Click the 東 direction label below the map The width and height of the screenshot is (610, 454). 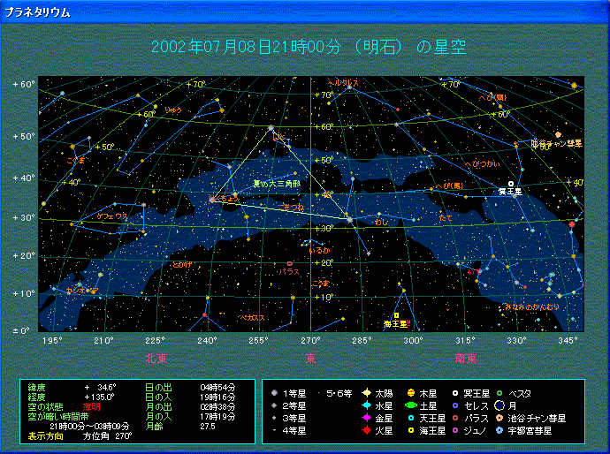(311, 359)
